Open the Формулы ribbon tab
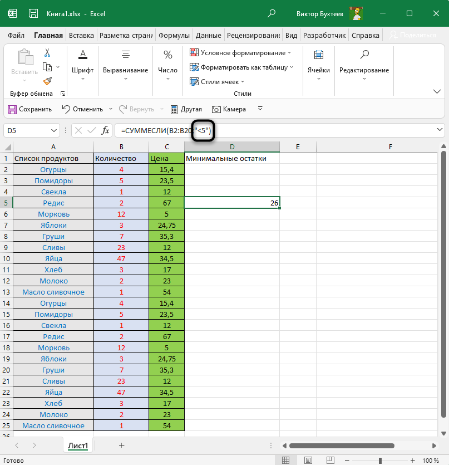 click(174, 35)
